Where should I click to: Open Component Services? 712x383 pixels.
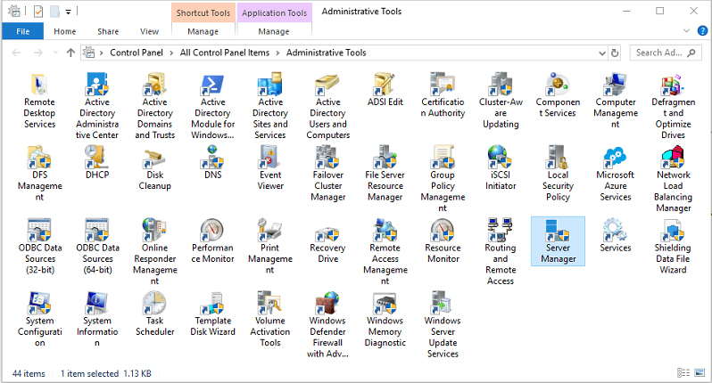(558, 95)
